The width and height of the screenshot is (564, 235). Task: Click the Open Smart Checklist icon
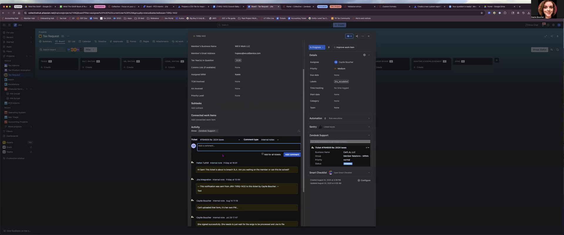click(x=330, y=173)
